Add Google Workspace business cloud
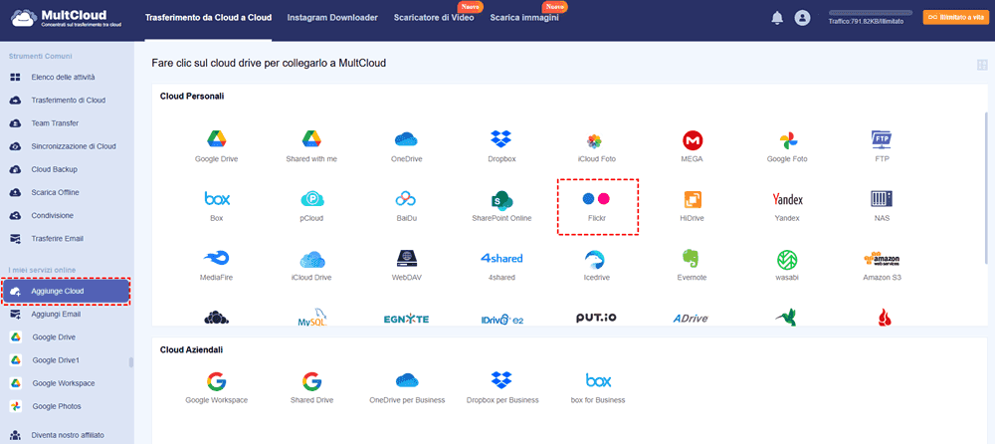 (216, 381)
